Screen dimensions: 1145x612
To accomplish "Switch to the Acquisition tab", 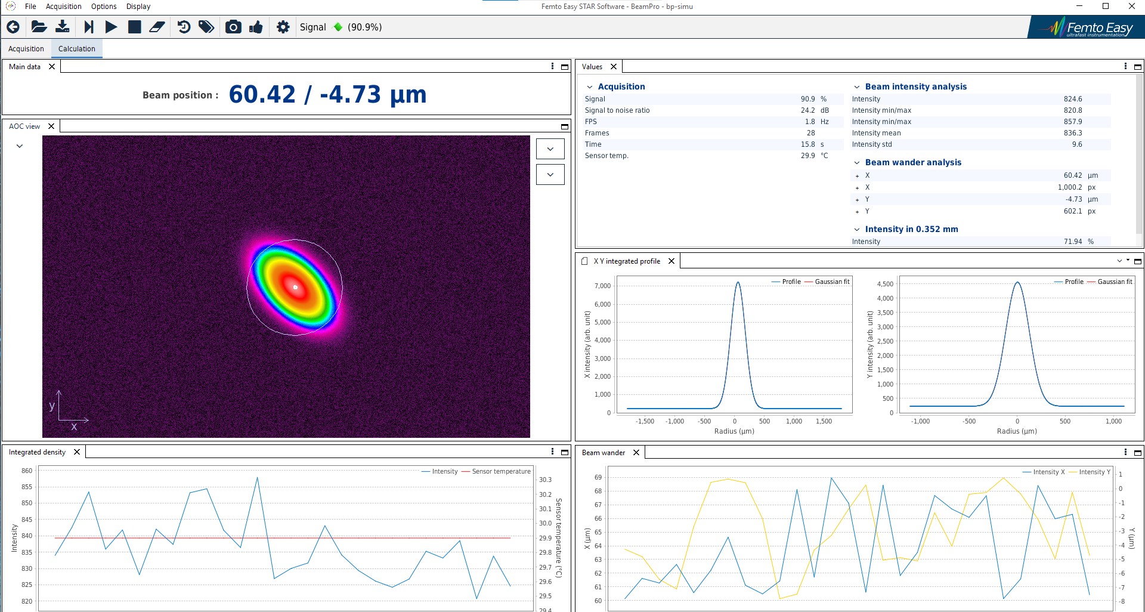I will click(26, 49).
